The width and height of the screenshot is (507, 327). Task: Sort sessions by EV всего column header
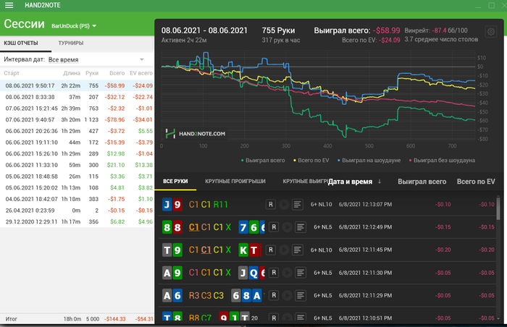pyautogui.click(x=141, y=73)
